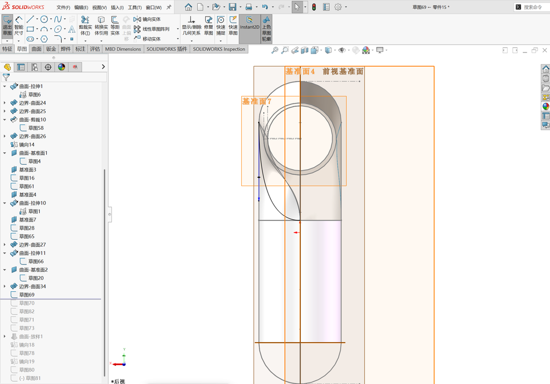Select the Sketch Fillet tool
Viewport: 550px width, 384px height.
pos(58,39)
